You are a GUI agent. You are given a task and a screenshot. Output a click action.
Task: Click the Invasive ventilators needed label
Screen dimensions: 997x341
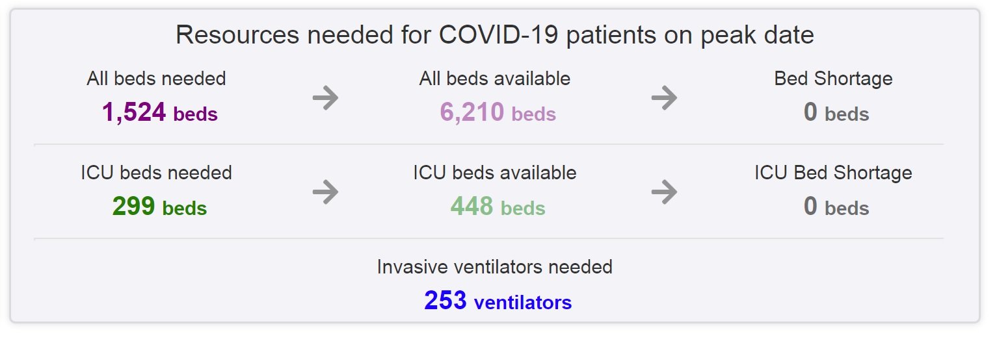(x=495, y=267)
